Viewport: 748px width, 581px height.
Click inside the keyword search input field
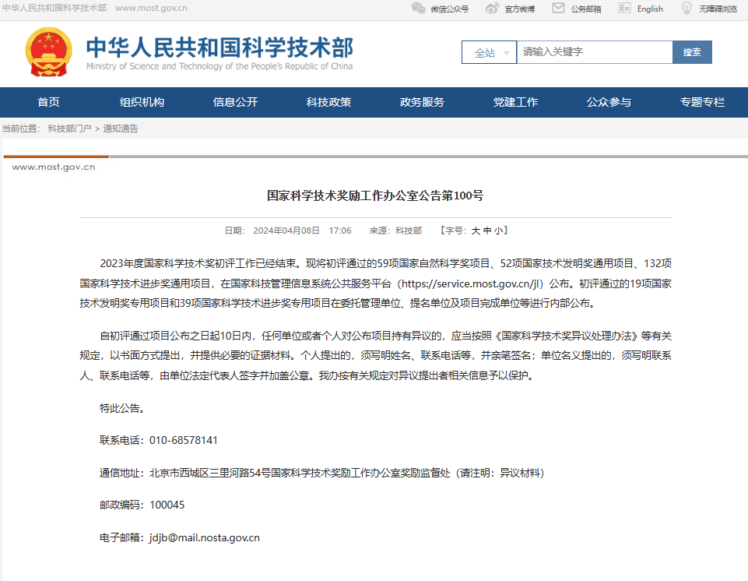[595, 51]
